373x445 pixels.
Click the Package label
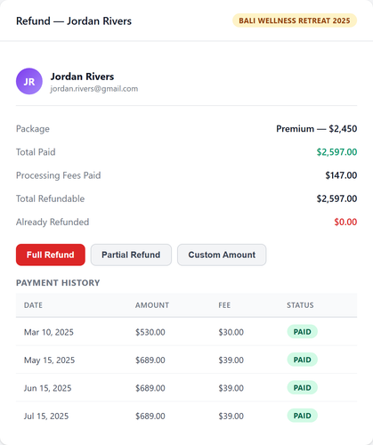pos(33,129)
